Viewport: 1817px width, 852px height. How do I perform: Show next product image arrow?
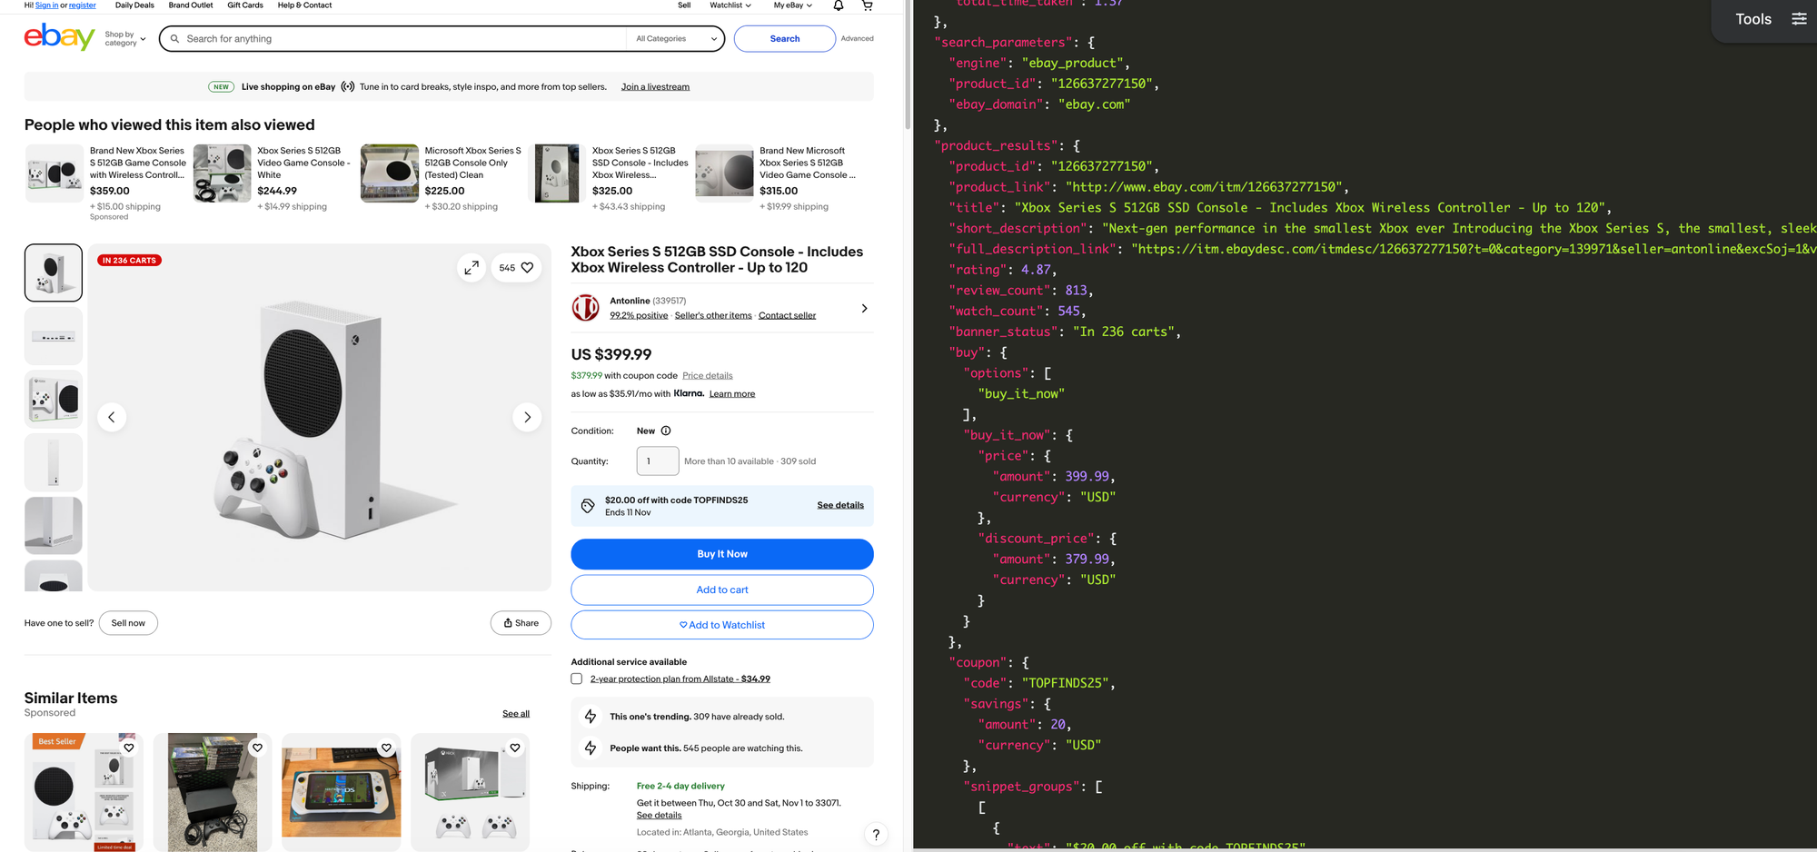pos(527,417)
